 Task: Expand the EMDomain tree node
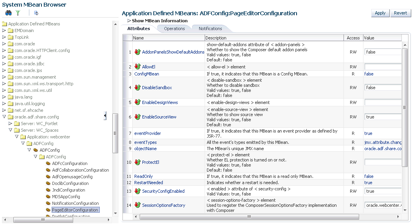click(4, 30)
